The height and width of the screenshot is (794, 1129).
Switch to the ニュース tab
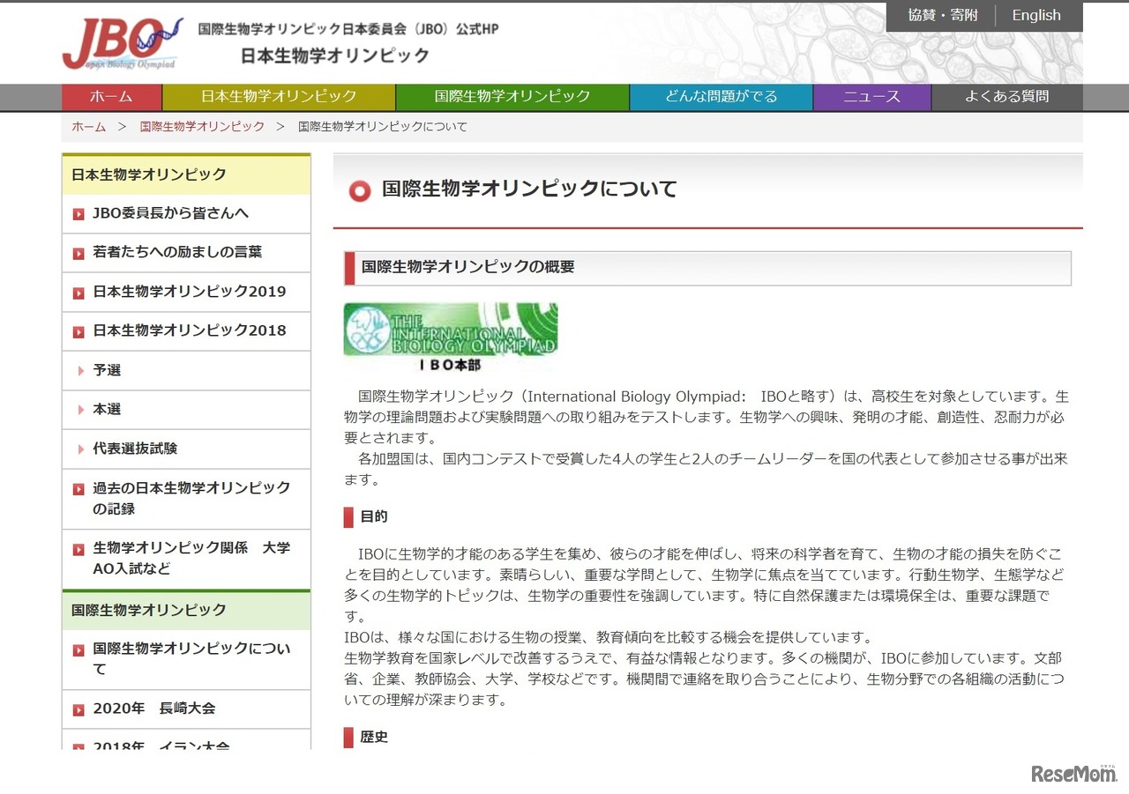(x=871, y=97)
